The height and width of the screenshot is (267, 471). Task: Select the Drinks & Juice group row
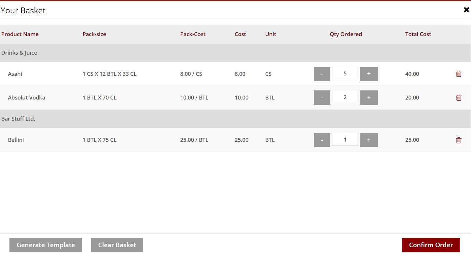coord(19,53)
